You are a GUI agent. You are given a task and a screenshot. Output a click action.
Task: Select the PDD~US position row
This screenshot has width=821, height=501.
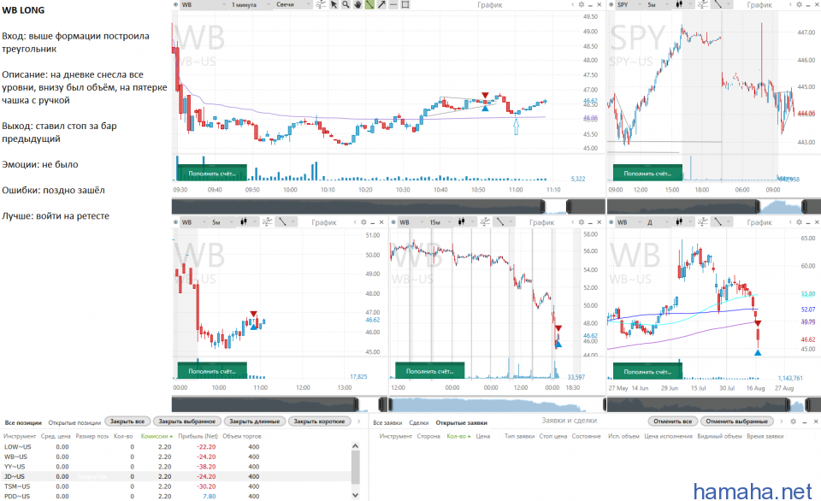(x=176, y=496)
